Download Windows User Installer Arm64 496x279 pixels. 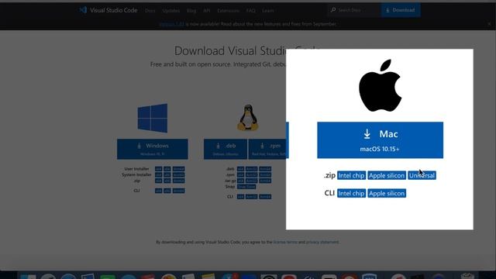point(178,169)
